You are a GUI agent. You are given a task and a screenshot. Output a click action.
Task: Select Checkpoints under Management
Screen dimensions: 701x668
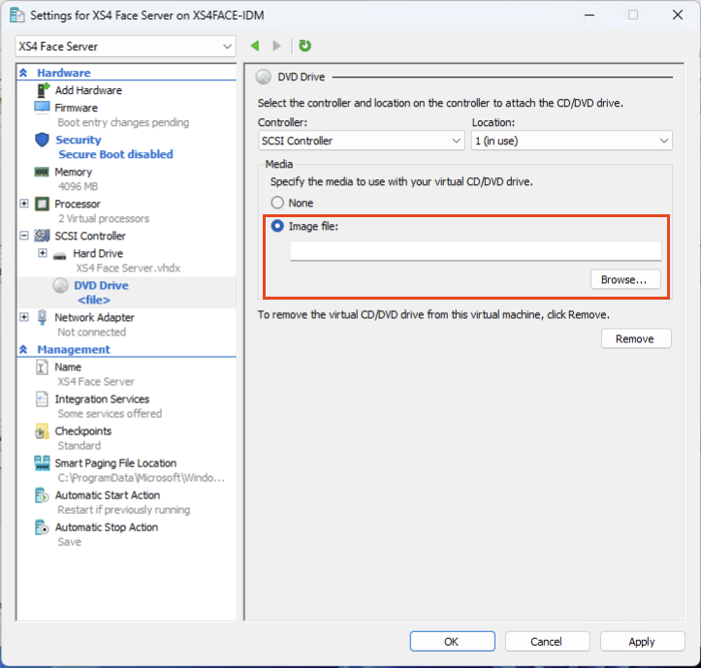pyautogui.click(x=83, y=431)
